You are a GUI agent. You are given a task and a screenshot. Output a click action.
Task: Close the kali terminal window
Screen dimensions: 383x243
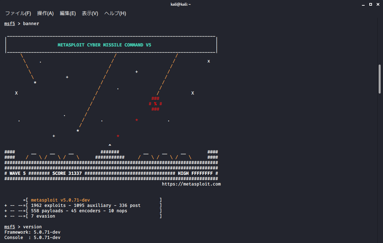378,4
